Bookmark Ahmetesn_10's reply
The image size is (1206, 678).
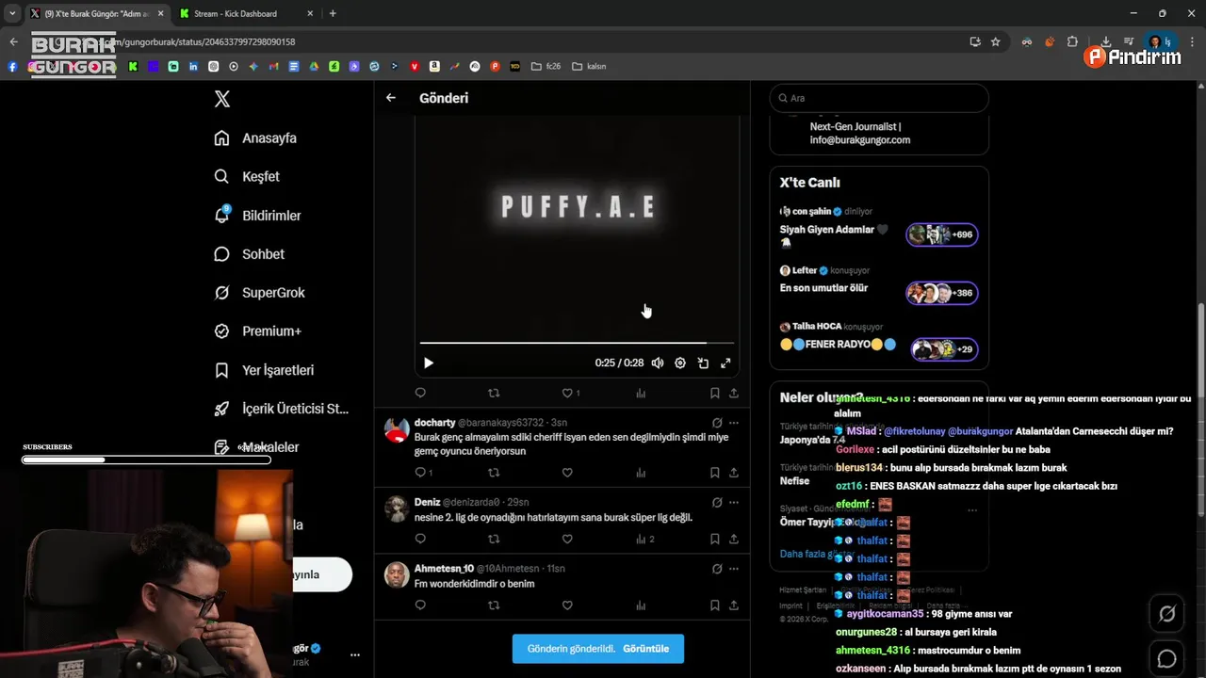(714, 605)
